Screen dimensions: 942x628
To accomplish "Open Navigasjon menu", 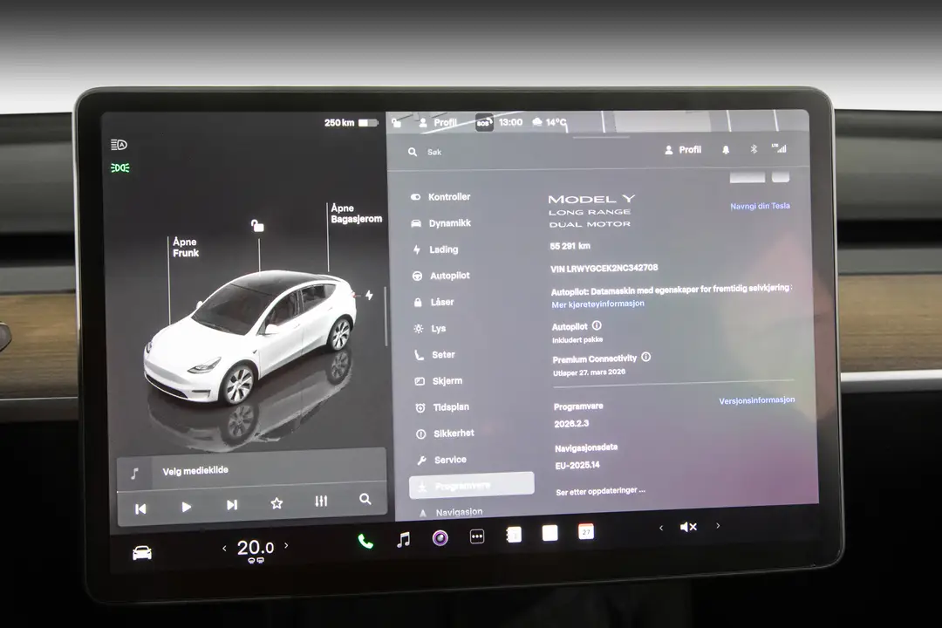I will pyautogui.click(x=452, y=512).
